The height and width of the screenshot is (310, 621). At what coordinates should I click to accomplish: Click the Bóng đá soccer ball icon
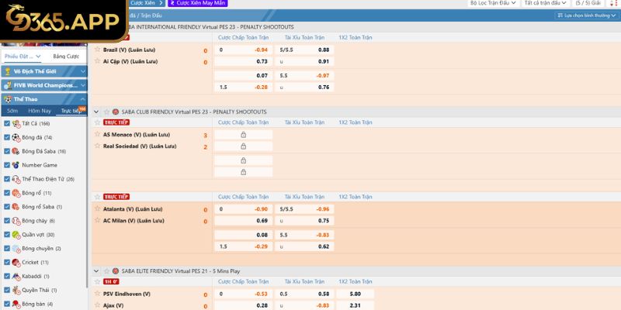pyautogui.click(x=16, y=137)
